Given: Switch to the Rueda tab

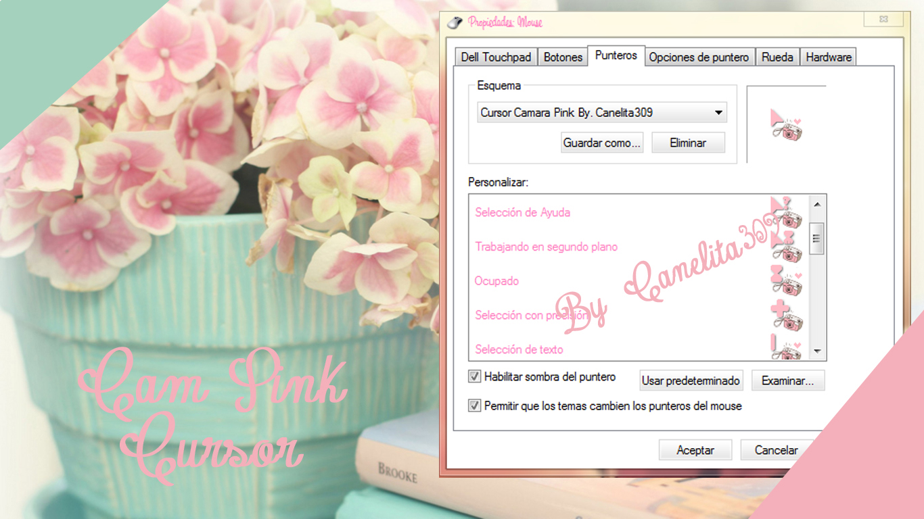Looking at the screenshot, I should [777, 57].
